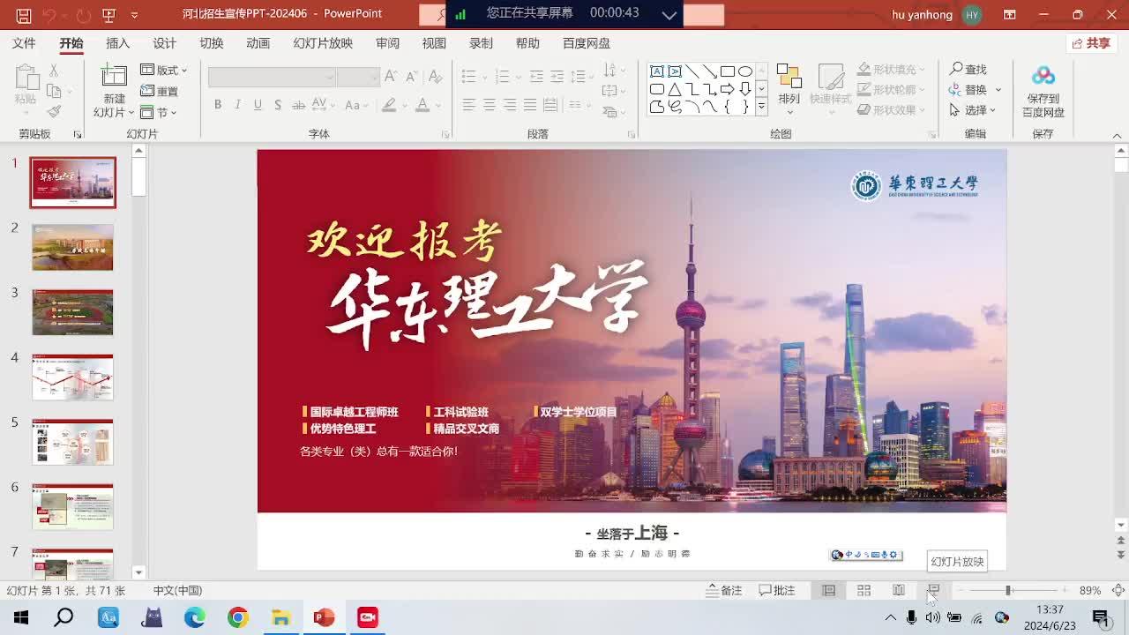Screen dimensions: 1129x635
Task: Switch to Reading view icon
Action: [899, 590]
